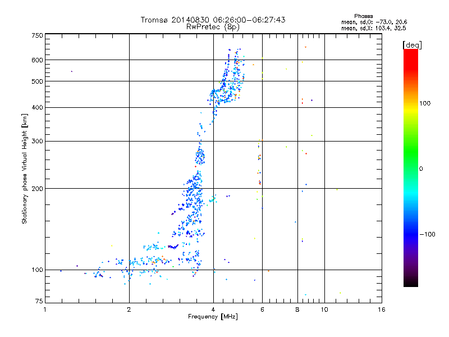Click the y-axis tick label '300'
Viewport: 449px width, 337px height.
[37, 142]
